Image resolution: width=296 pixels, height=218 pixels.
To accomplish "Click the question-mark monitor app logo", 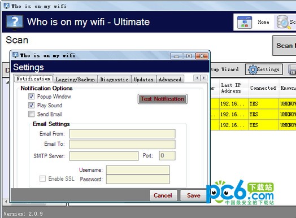I will [14, 23].
